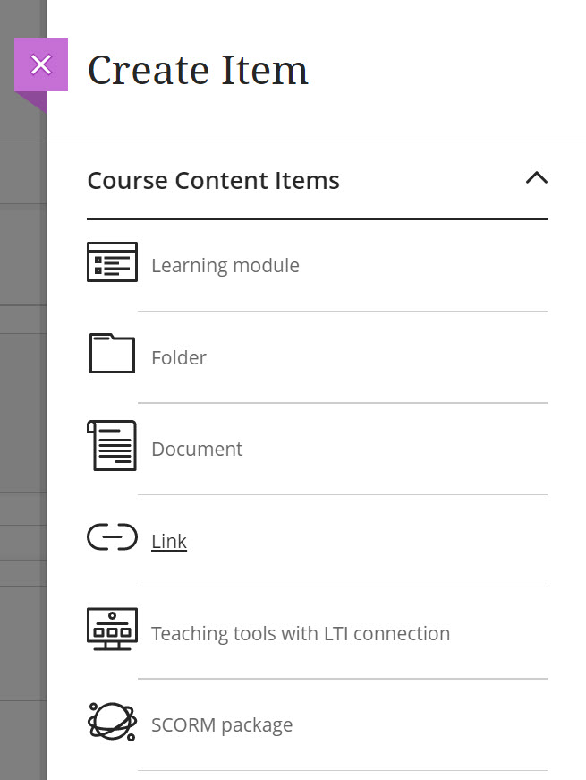Click the LTI teaching tools monitor icon
This screenshot has width=586, height=780.
[x=112, y=630]
